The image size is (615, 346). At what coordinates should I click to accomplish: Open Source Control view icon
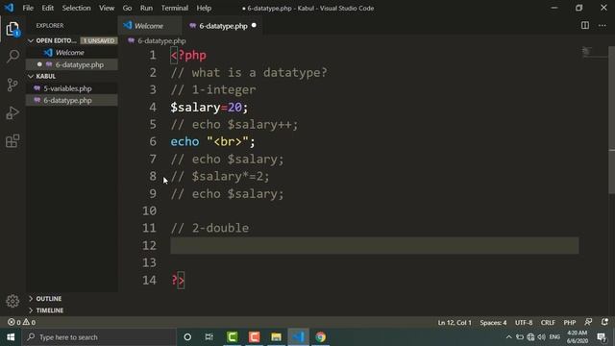(12, 85)
